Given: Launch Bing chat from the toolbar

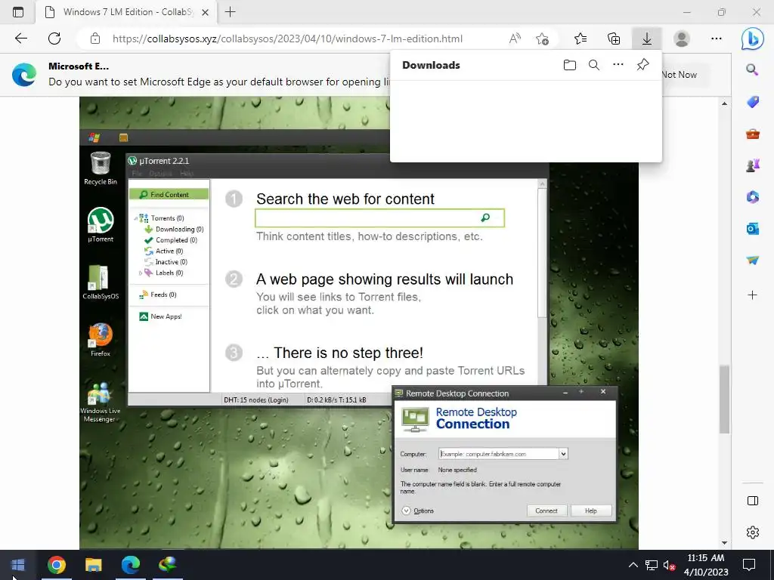Looking at the screenshot, I should [x=752, y=39].
